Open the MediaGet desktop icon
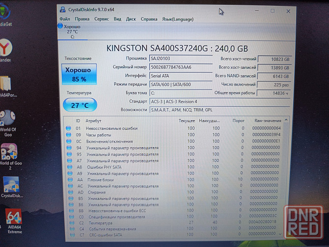 click(5, 15)
